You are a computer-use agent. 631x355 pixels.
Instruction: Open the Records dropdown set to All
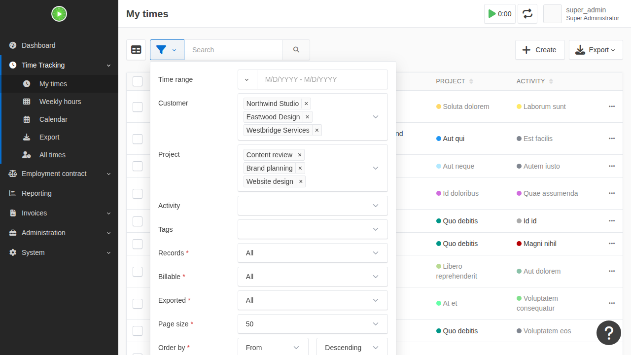click(313, 253)
